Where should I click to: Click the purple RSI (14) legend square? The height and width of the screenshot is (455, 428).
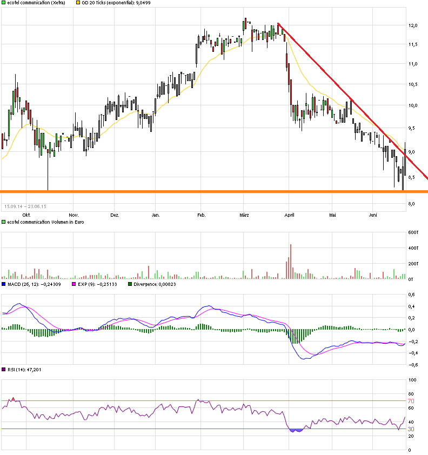(x=3, y=370)
